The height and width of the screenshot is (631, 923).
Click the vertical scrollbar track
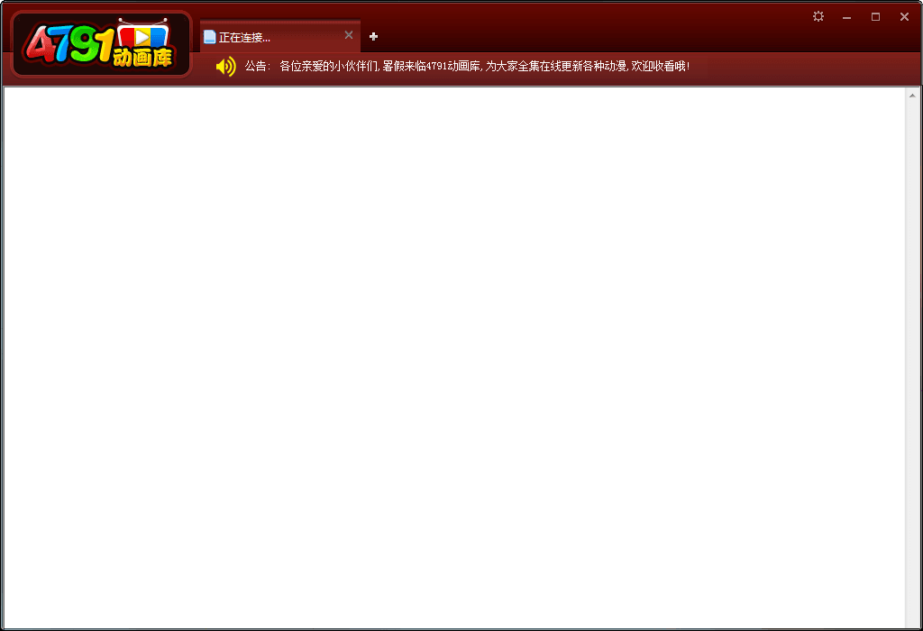(911, 361)
